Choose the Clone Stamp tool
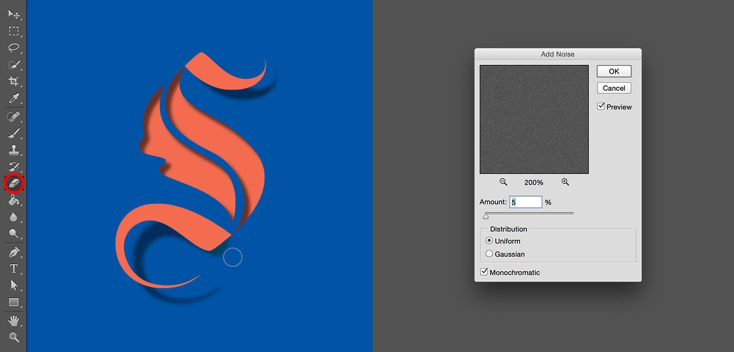The image size is (734, 352). coord(14,149)
